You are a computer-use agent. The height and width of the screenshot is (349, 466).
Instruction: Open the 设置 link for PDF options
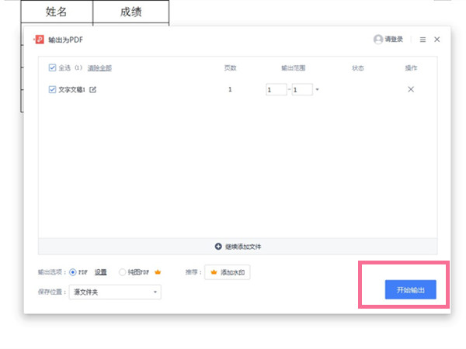tap(101, 272)
